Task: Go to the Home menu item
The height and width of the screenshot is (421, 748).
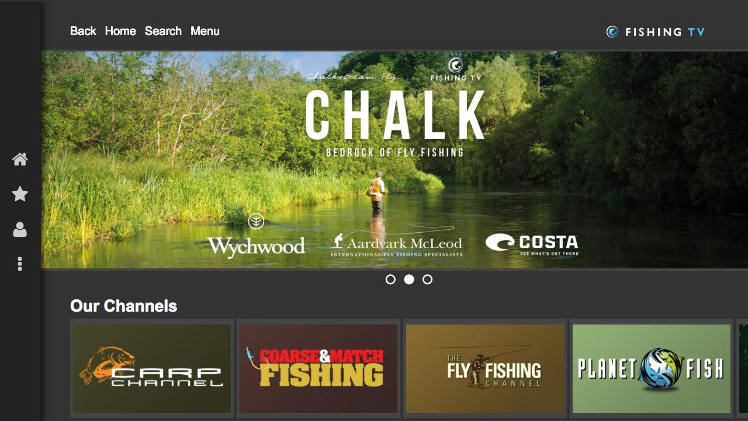Action: click(x=120, y=31)
